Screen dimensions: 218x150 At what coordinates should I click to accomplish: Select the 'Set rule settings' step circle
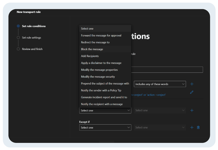click(18, 38)
